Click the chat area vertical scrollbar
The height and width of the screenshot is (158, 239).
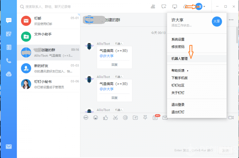237,35
